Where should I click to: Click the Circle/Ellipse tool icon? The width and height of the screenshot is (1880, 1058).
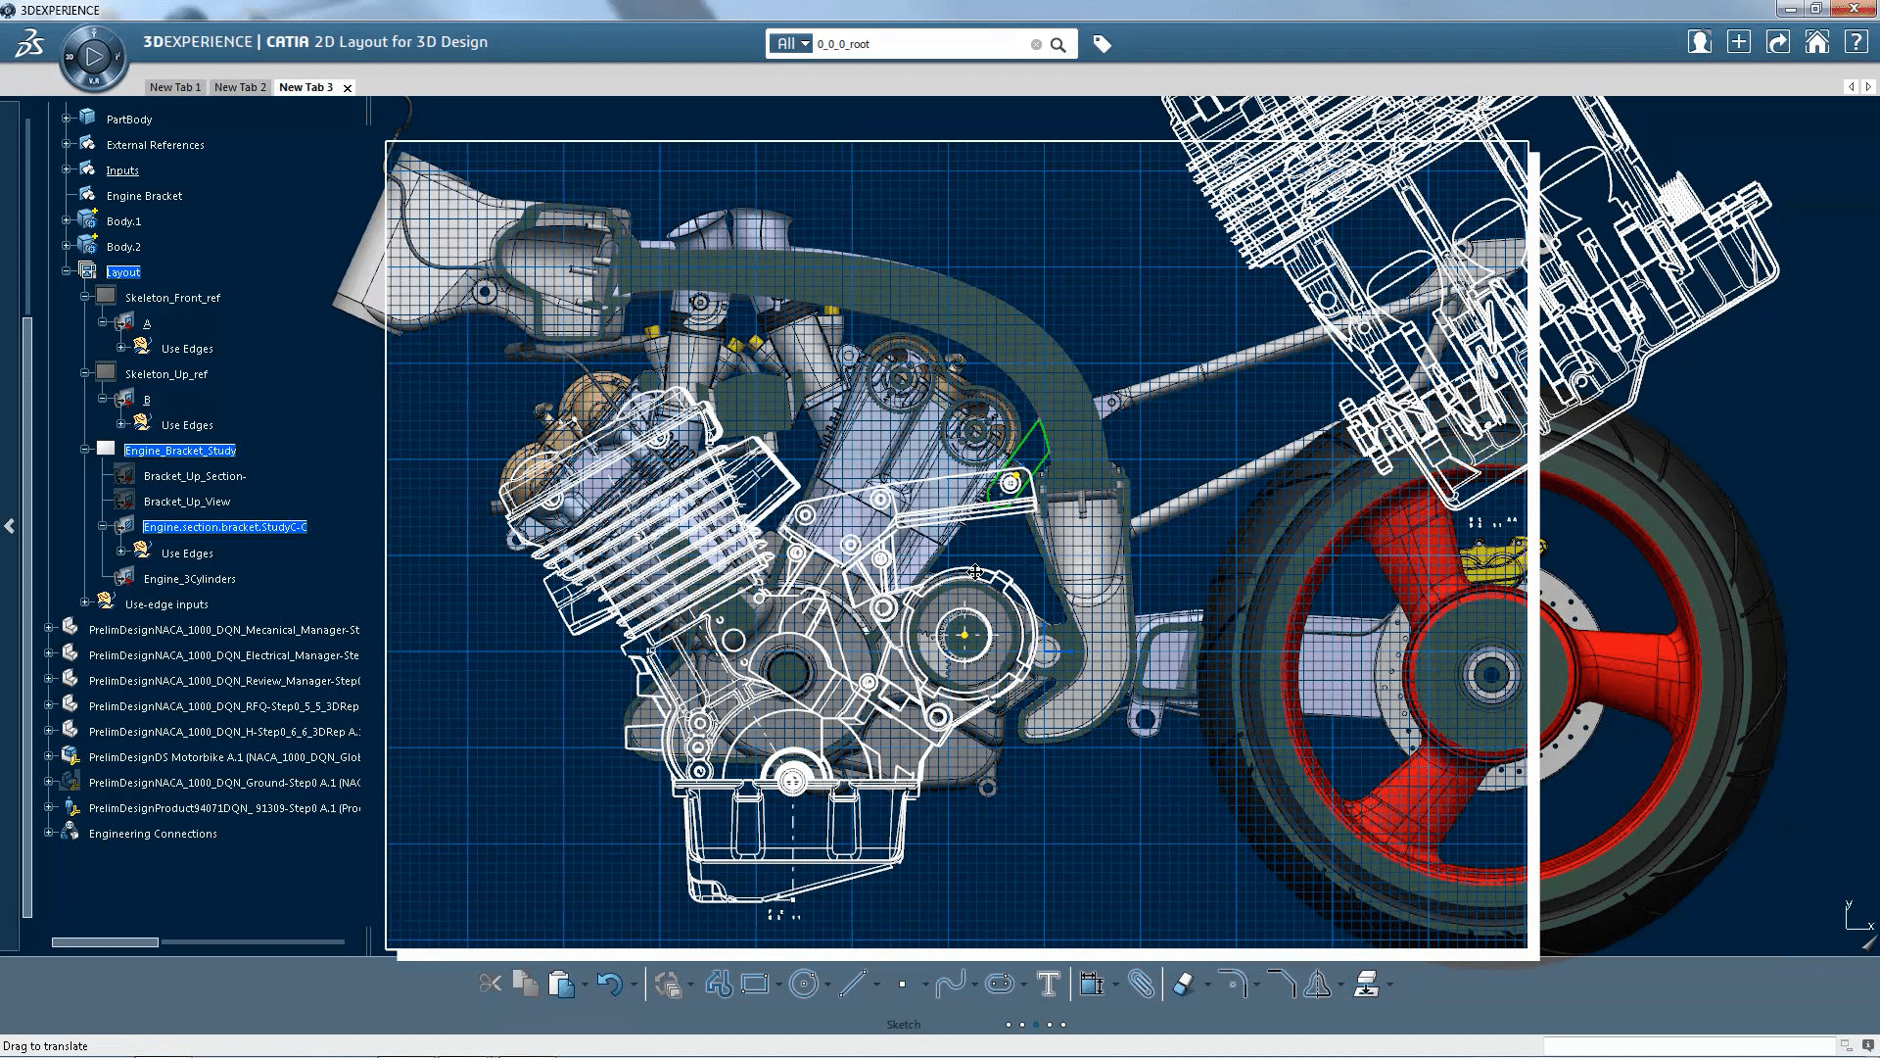[803, 985]
